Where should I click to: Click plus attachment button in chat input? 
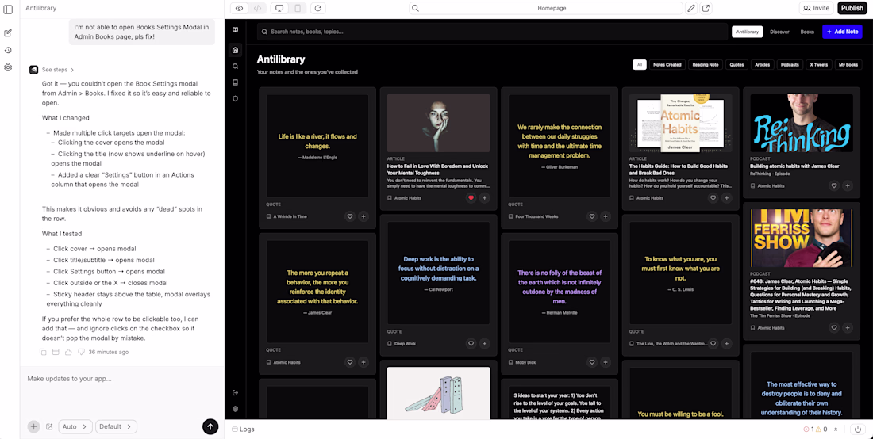point(34,427)
